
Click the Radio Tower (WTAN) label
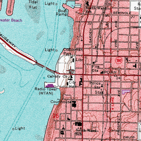(46, 91)
